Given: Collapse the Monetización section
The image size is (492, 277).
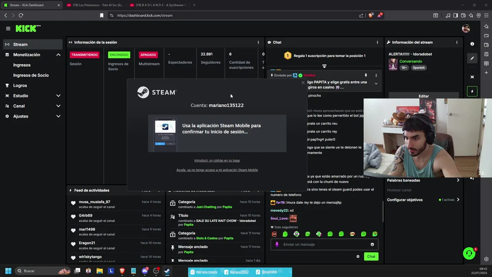Looking at the screenshot, I should (x=58, y=55).
